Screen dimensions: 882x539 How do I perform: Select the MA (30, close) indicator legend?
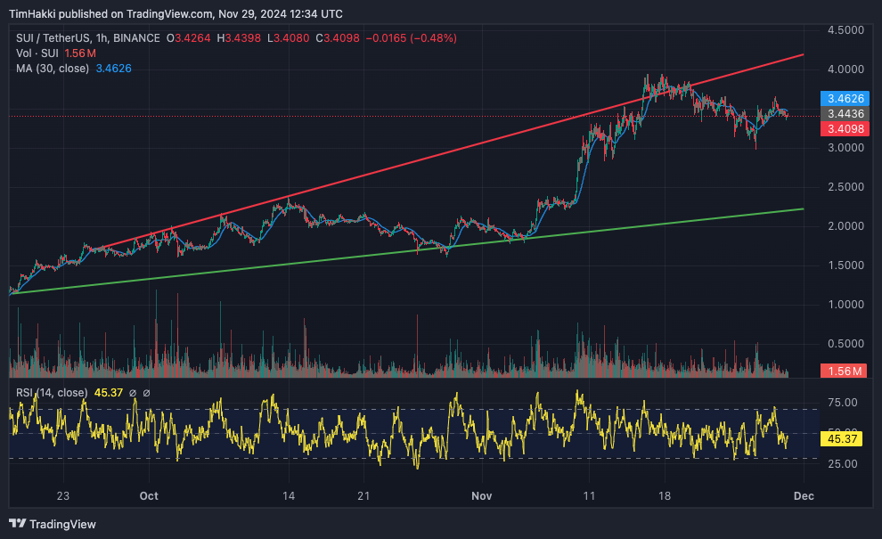click(52, 68)
